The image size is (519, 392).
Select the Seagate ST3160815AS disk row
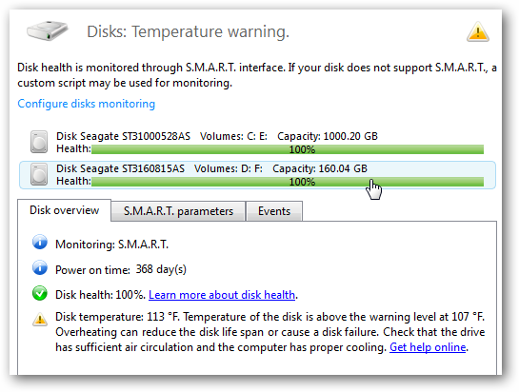pyautogui.click(x=257, y=175)
